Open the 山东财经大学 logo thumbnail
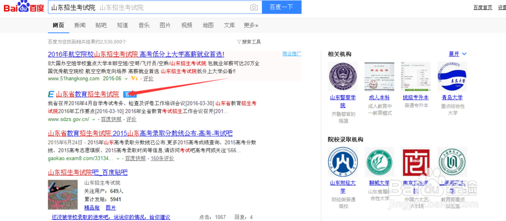 (x=343, y=162)
